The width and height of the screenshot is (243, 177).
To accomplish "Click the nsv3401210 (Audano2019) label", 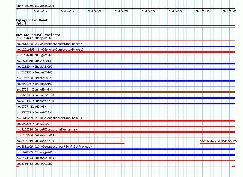I will point(35,141).
